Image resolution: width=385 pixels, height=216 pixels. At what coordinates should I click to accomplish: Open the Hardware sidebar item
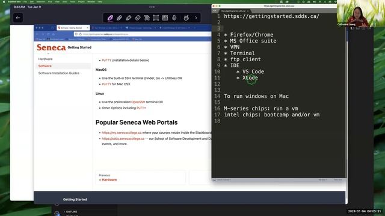46,59
